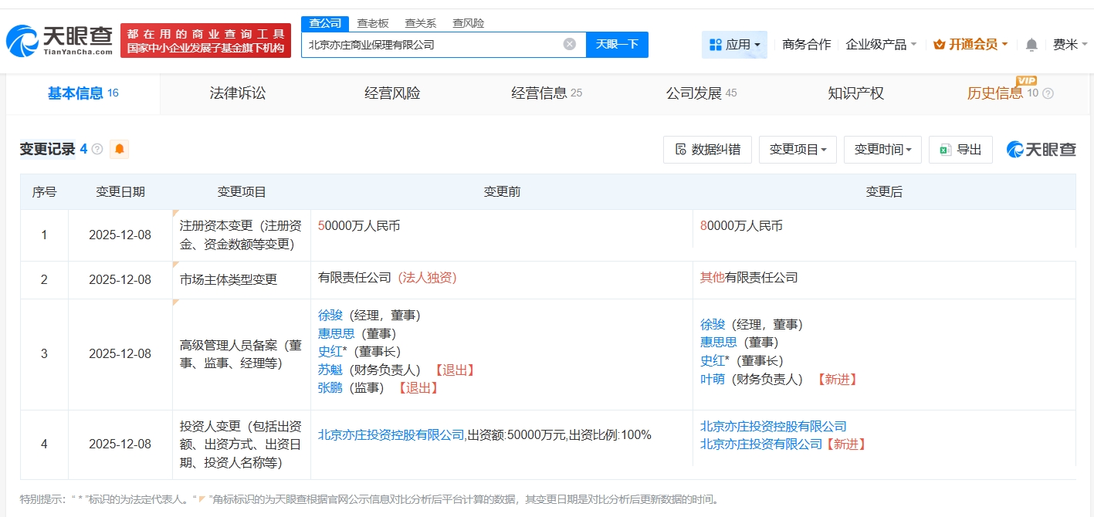Expand the 企业级产品 menu
1094x517 pixels.
[x=881, y=45]
